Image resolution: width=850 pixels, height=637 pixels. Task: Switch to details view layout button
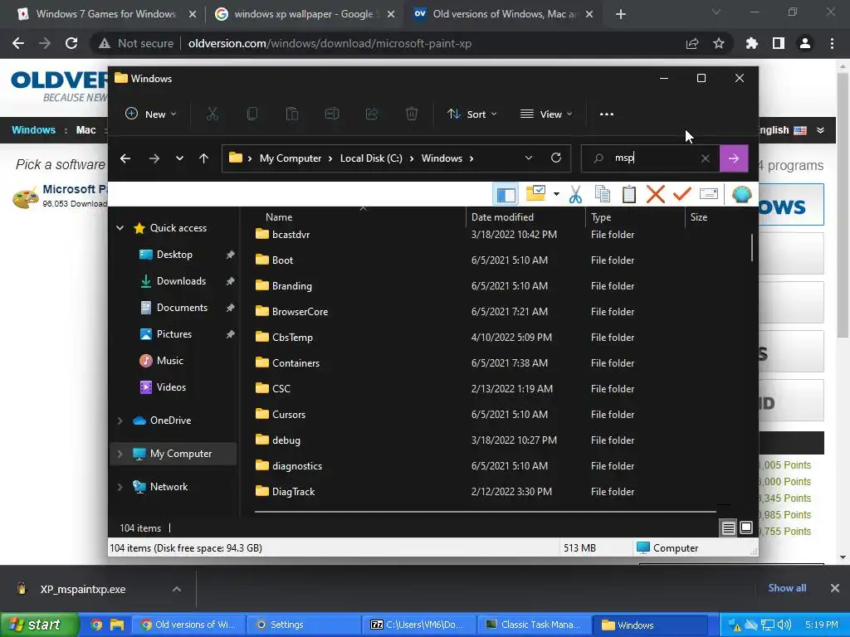729,528
